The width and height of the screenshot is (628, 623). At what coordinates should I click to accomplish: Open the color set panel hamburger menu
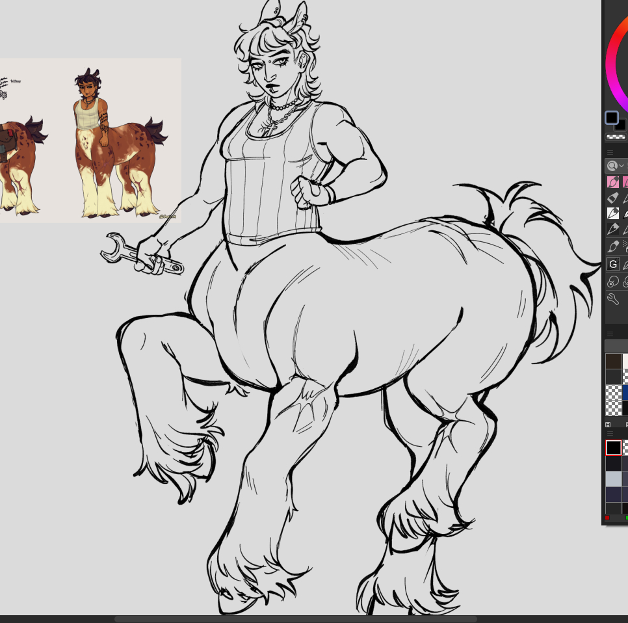pos(610,433)
